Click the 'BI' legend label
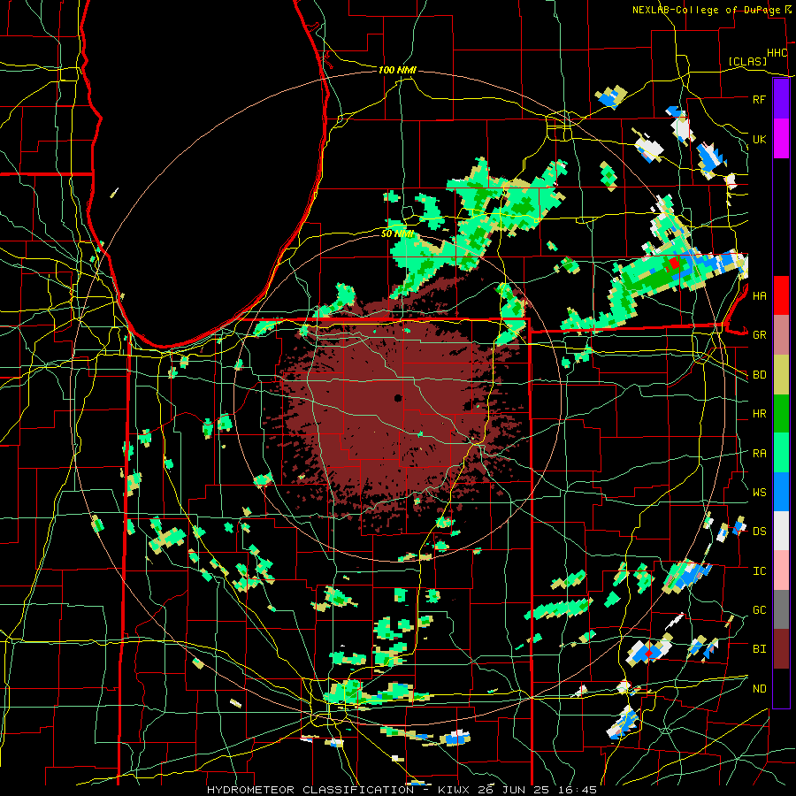The width and height of the screenshot is (796, 796). 759,649
